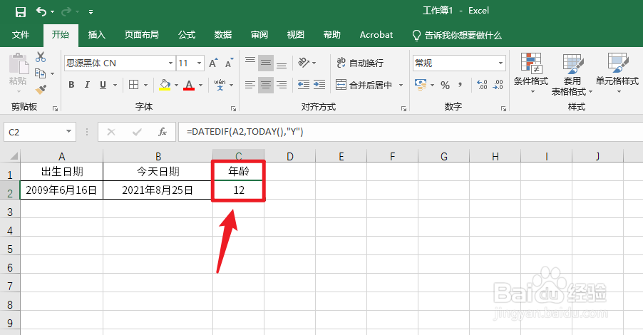This screenshot has height=335, width=643.
Task: Click the 告诉我你想要做什么 search box
Action: [x=457, y=35]
